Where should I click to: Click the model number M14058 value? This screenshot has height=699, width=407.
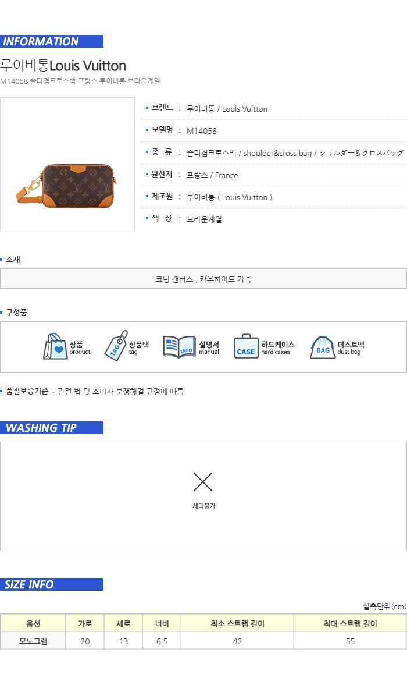(x=202, y=131)
